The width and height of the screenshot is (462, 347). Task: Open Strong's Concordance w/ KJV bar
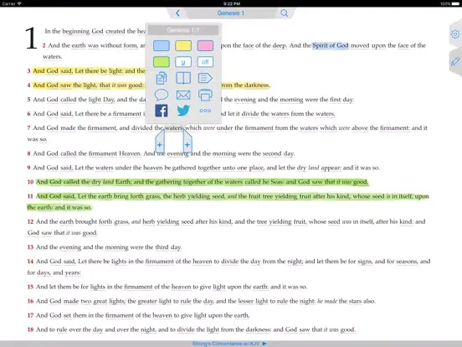point(226,344)
